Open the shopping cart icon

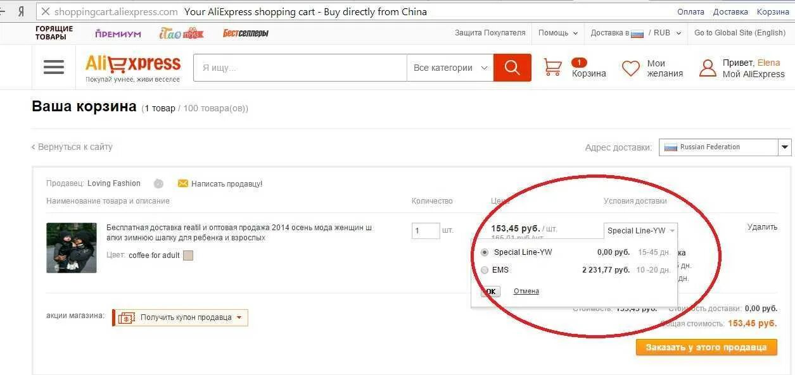coord(553,67)
